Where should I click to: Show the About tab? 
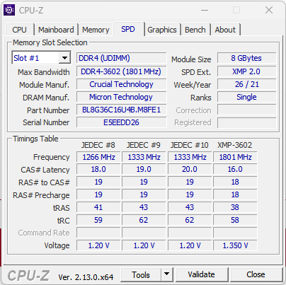(x=225, y=30)
